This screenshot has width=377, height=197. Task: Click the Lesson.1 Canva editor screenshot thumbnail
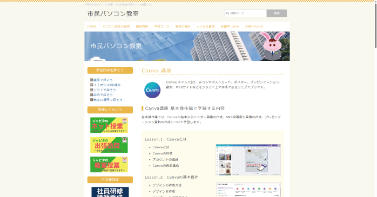pos(248,160)
